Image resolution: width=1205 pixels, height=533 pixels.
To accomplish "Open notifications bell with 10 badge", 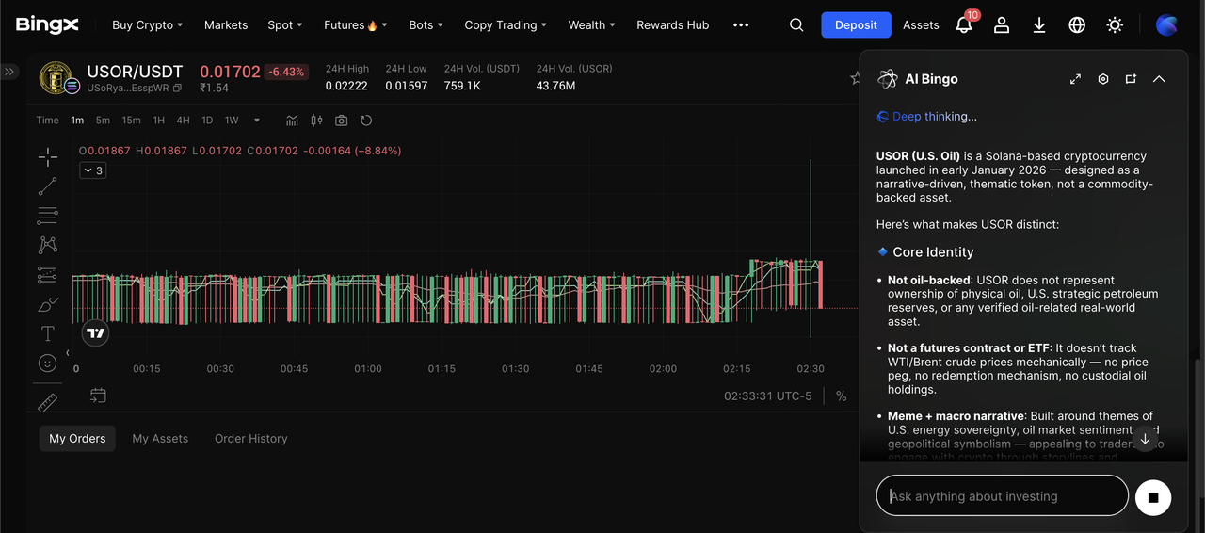I will (964, 25).
